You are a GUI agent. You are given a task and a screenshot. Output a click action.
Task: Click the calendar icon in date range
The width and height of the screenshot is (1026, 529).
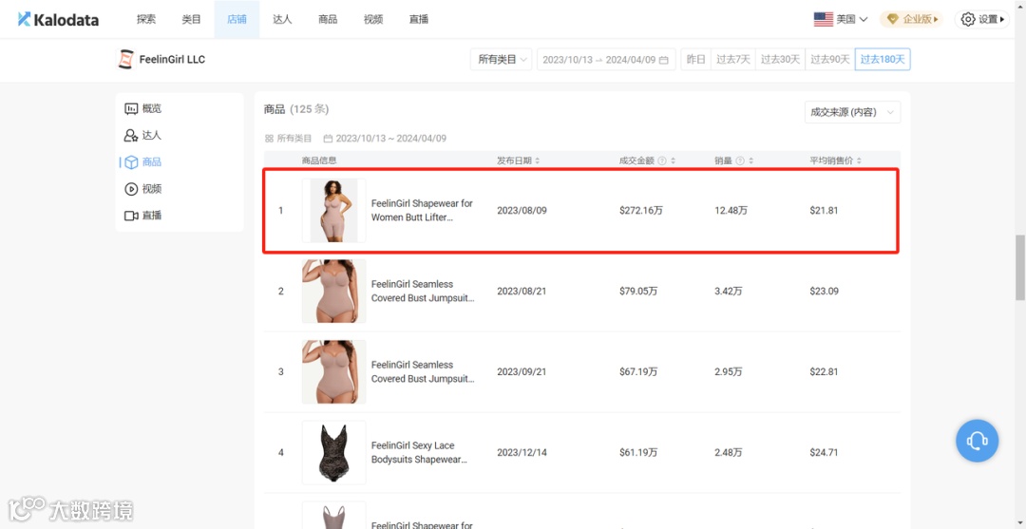pos(663,60)
